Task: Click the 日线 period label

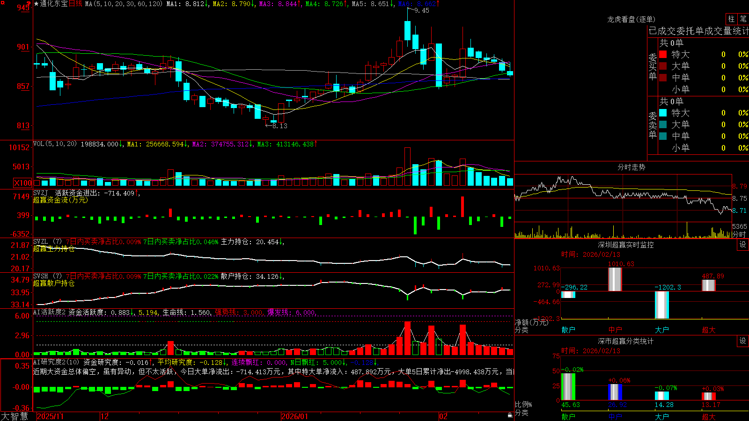Action: [75, 4]
